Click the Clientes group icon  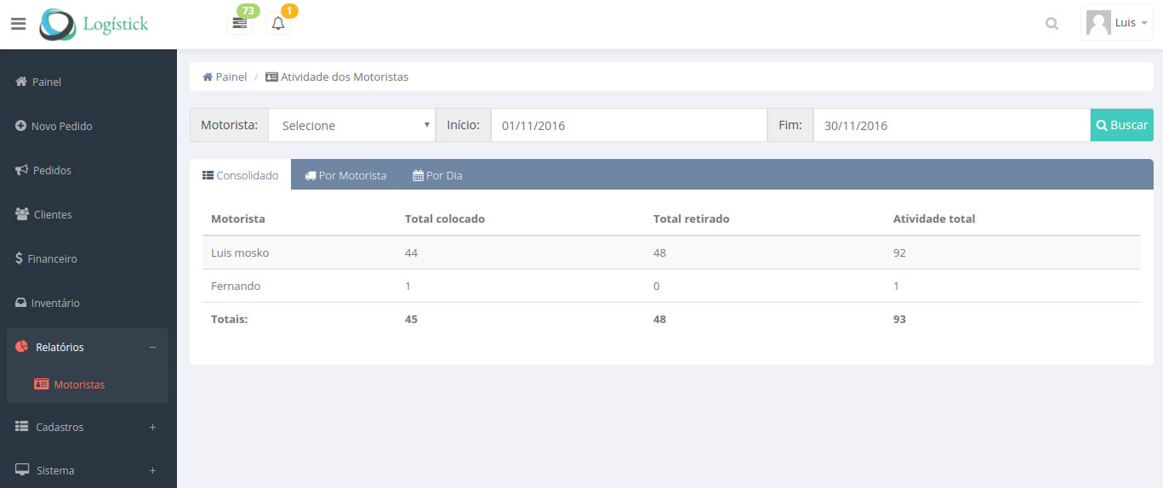[x=22, y=214]
